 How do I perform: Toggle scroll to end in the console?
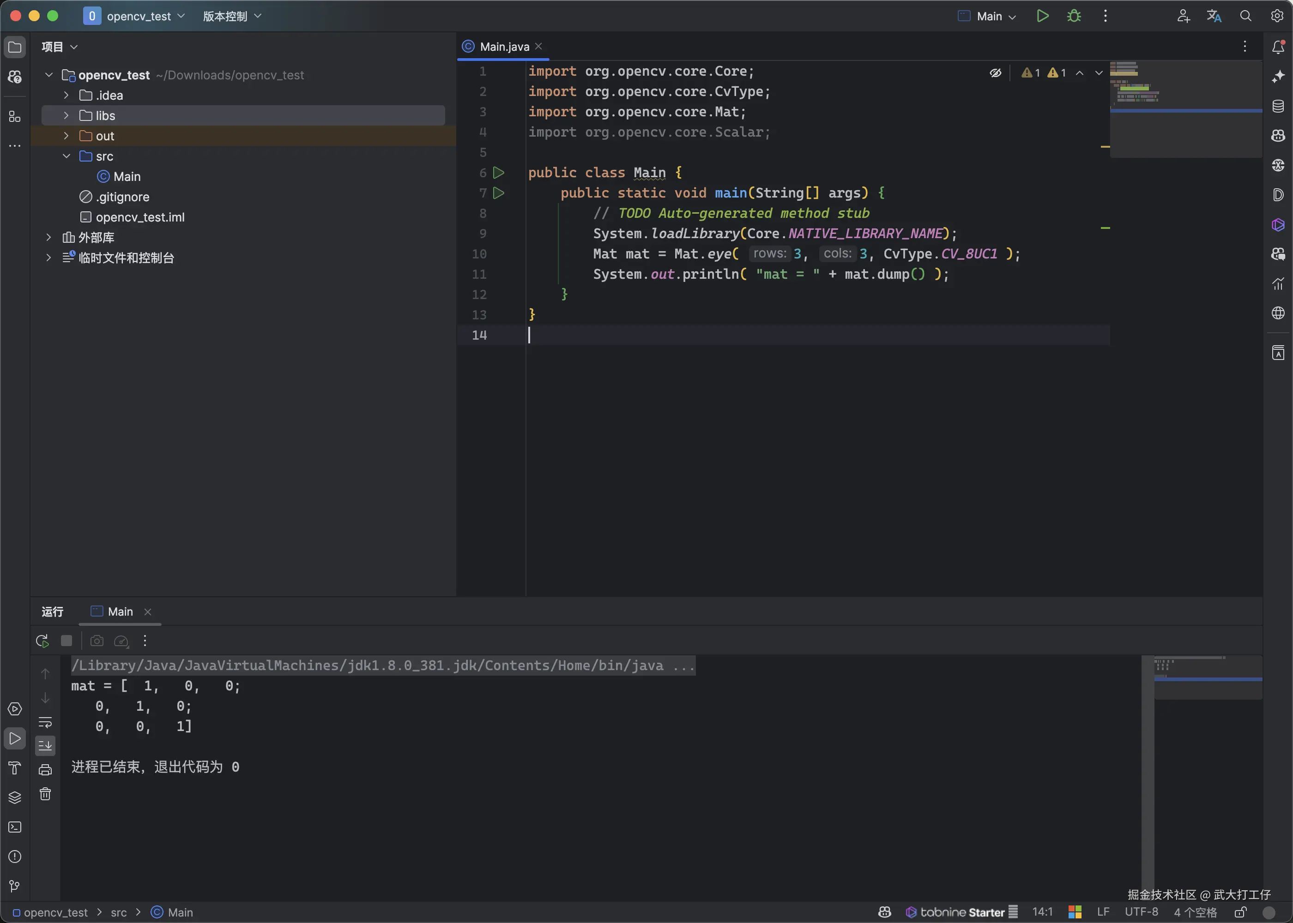46,746
